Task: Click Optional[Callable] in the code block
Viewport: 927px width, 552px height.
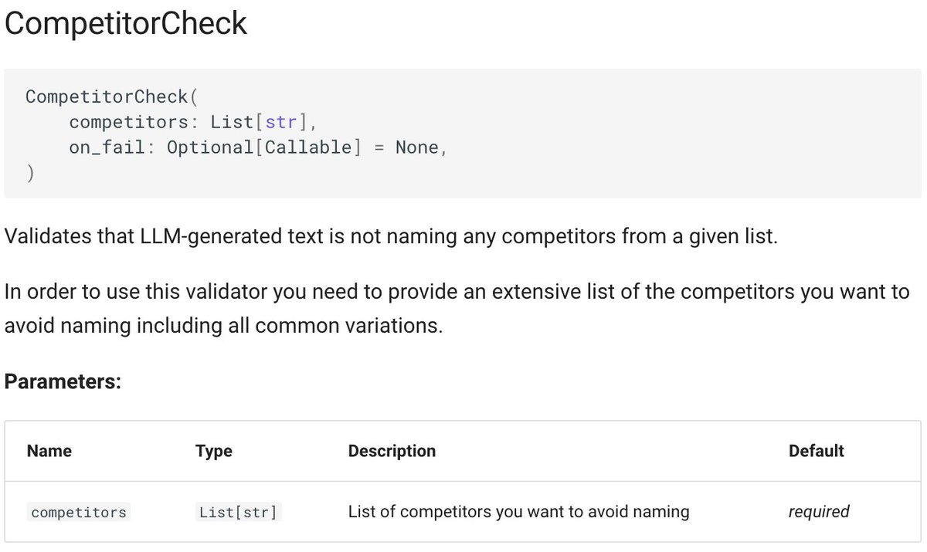Action: coord(264,147)
